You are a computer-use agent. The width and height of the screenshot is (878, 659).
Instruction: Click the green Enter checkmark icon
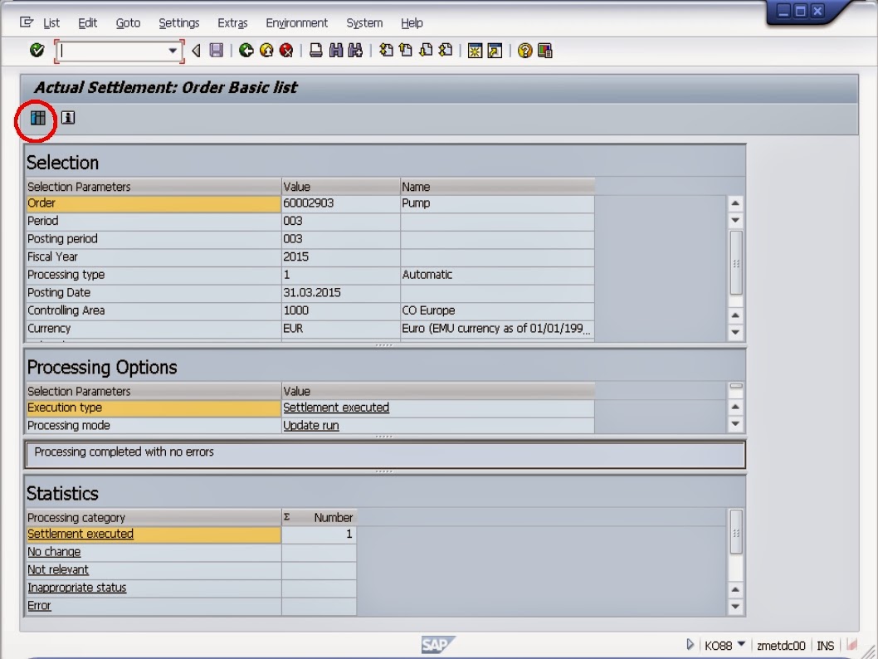tap(37, 51)
